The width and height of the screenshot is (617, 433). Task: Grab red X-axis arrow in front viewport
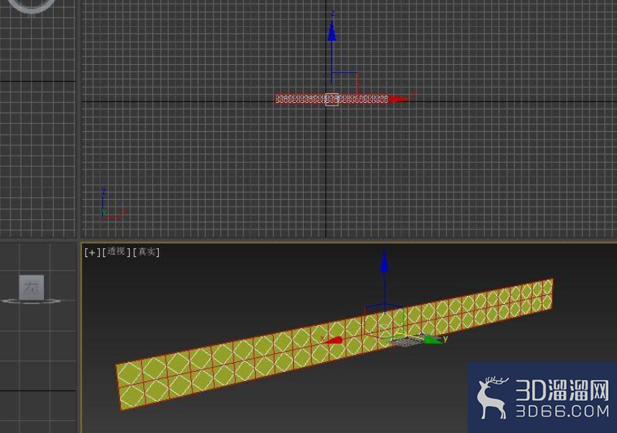[398, 99]
